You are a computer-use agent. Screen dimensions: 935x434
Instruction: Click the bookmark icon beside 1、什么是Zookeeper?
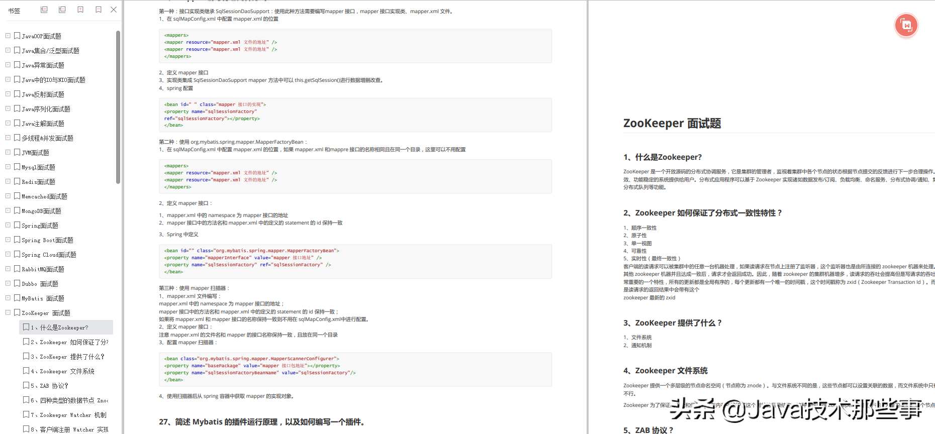(26, 327)
